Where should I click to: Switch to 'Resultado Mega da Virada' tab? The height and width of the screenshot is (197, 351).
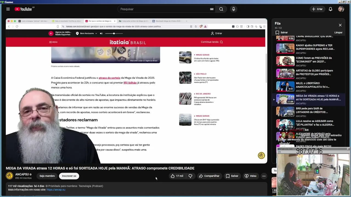pyautogui.click(x=168, y=21)
